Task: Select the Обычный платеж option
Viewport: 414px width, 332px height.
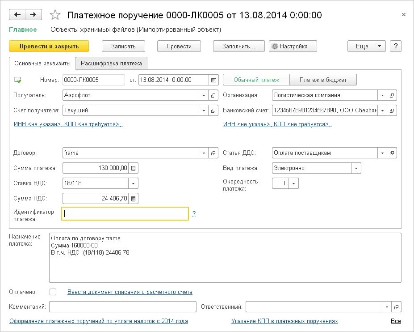Action: [x=256, y=80]
